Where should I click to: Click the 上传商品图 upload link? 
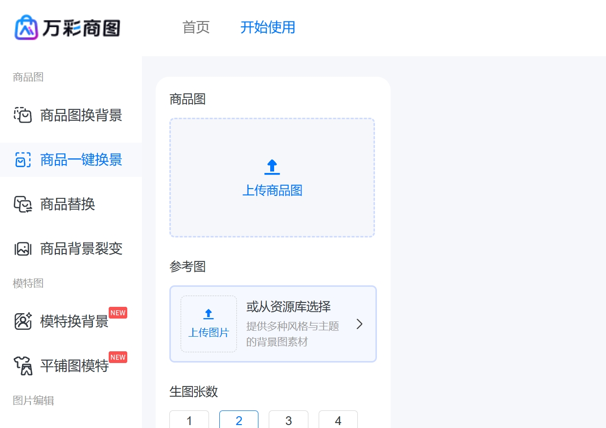[x=272, y=191]
